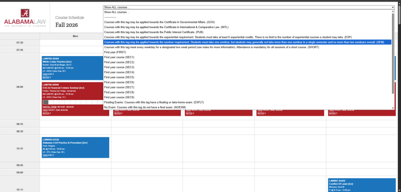Image resolution: width=401 pixels, height=192 pixels.
Task: Click the page scrollbar's down arrow
Action: click(399, 190)
